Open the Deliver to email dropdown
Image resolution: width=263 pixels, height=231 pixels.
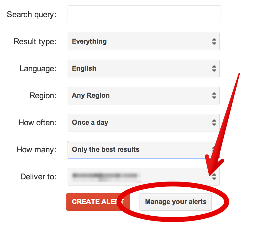144,177
